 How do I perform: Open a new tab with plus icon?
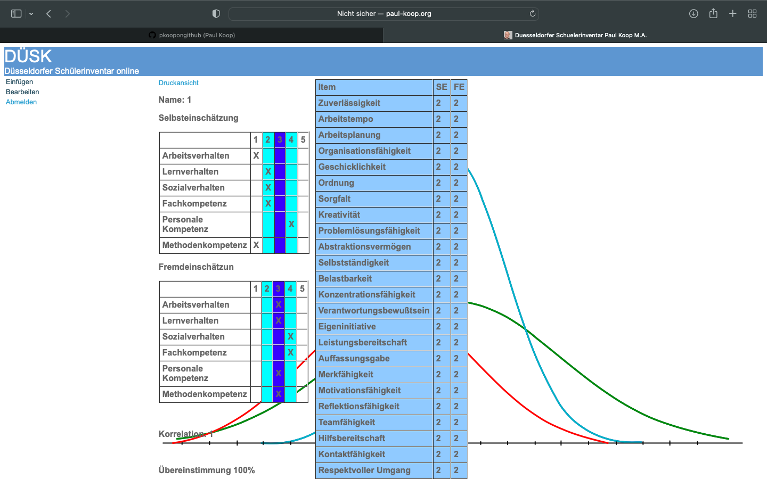click(x=733, y=14)
